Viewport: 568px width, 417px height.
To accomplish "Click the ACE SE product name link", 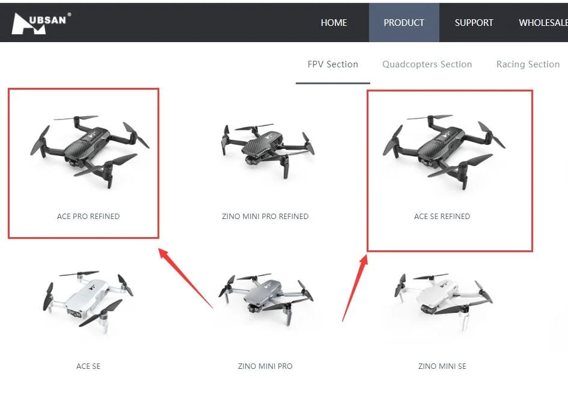I will coord(88,366).
